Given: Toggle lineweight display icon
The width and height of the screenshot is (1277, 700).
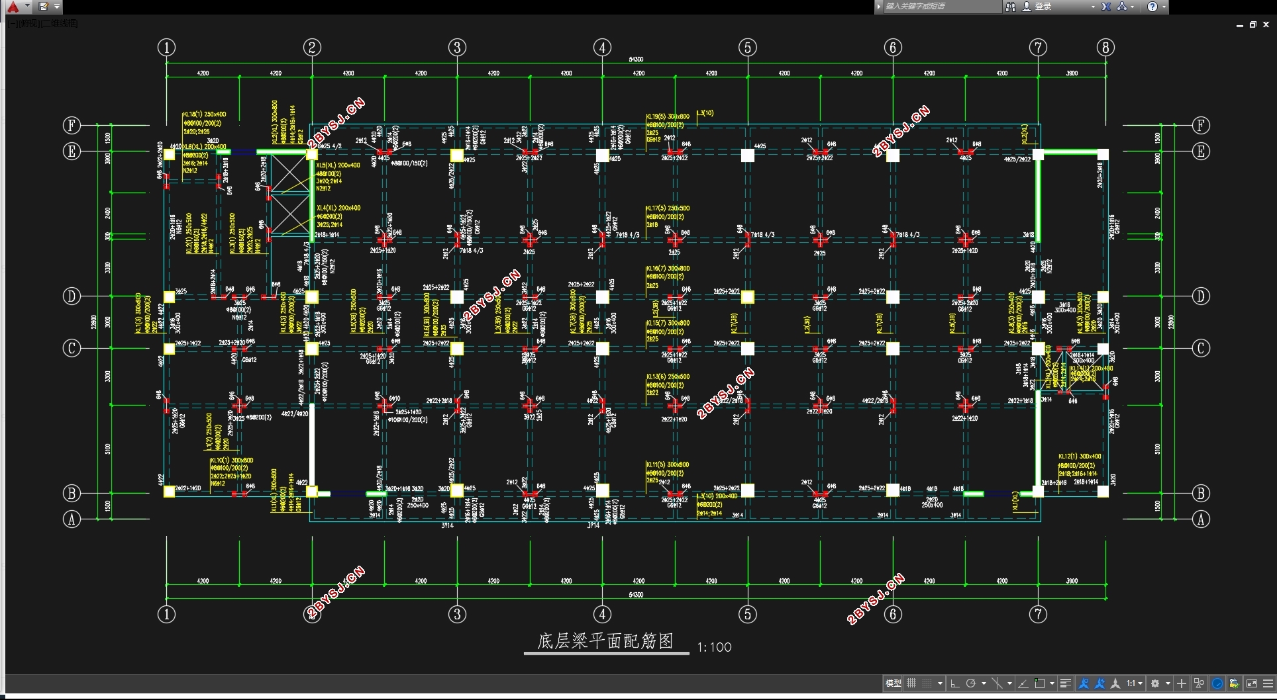Looking at the screenshot, I should click(1066, 683).
